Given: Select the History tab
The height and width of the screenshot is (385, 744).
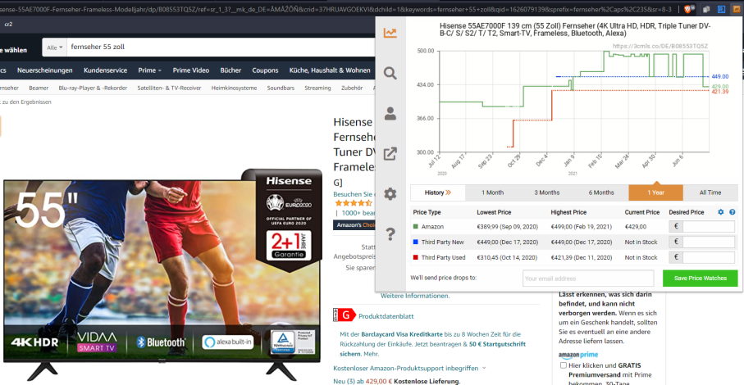Looking at the screenshot, I should [438, 192].
